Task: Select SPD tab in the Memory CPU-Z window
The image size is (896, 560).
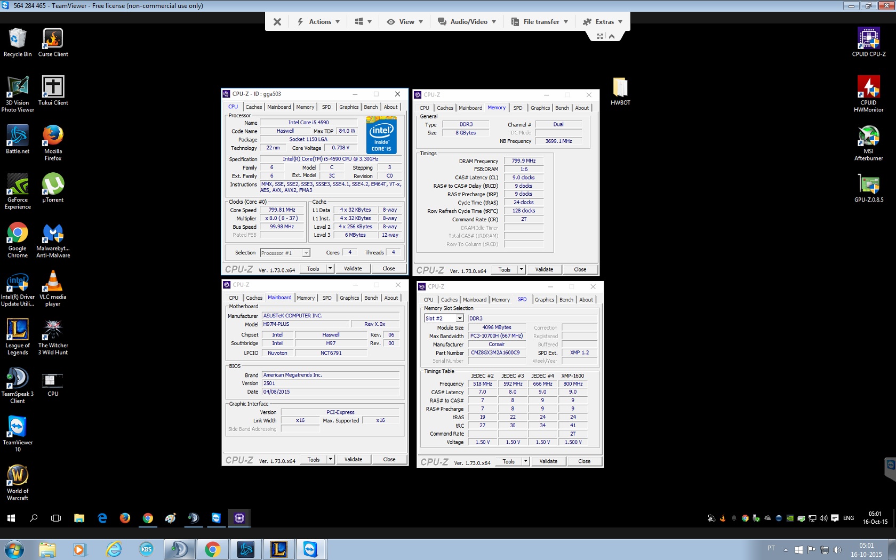Action: [x=518, y=108]
